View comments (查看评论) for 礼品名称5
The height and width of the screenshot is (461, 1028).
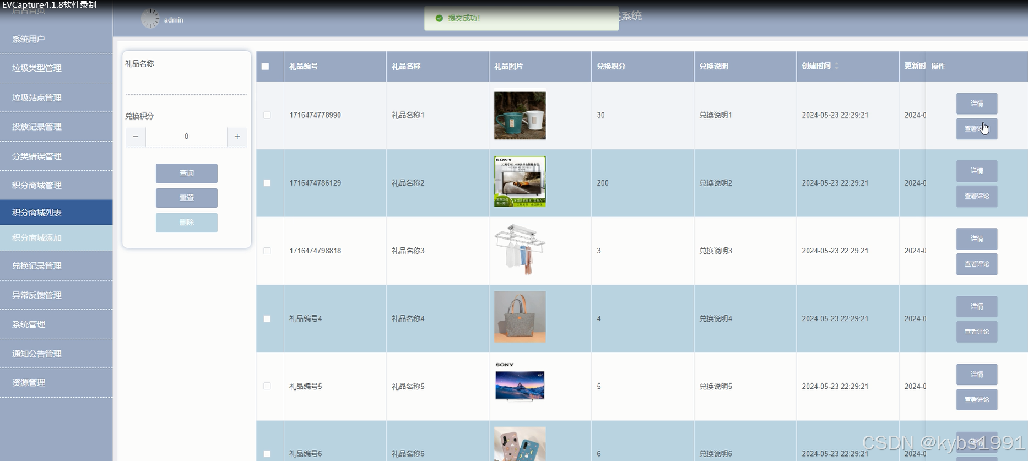coord(977,399)
